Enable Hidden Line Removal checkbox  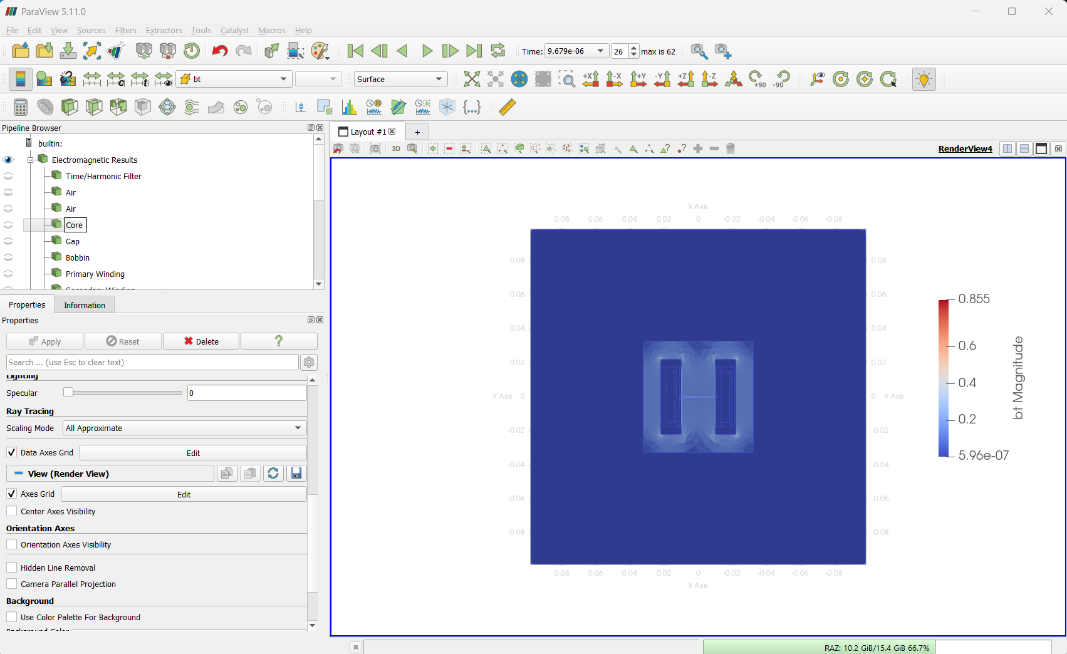point(12,568)
